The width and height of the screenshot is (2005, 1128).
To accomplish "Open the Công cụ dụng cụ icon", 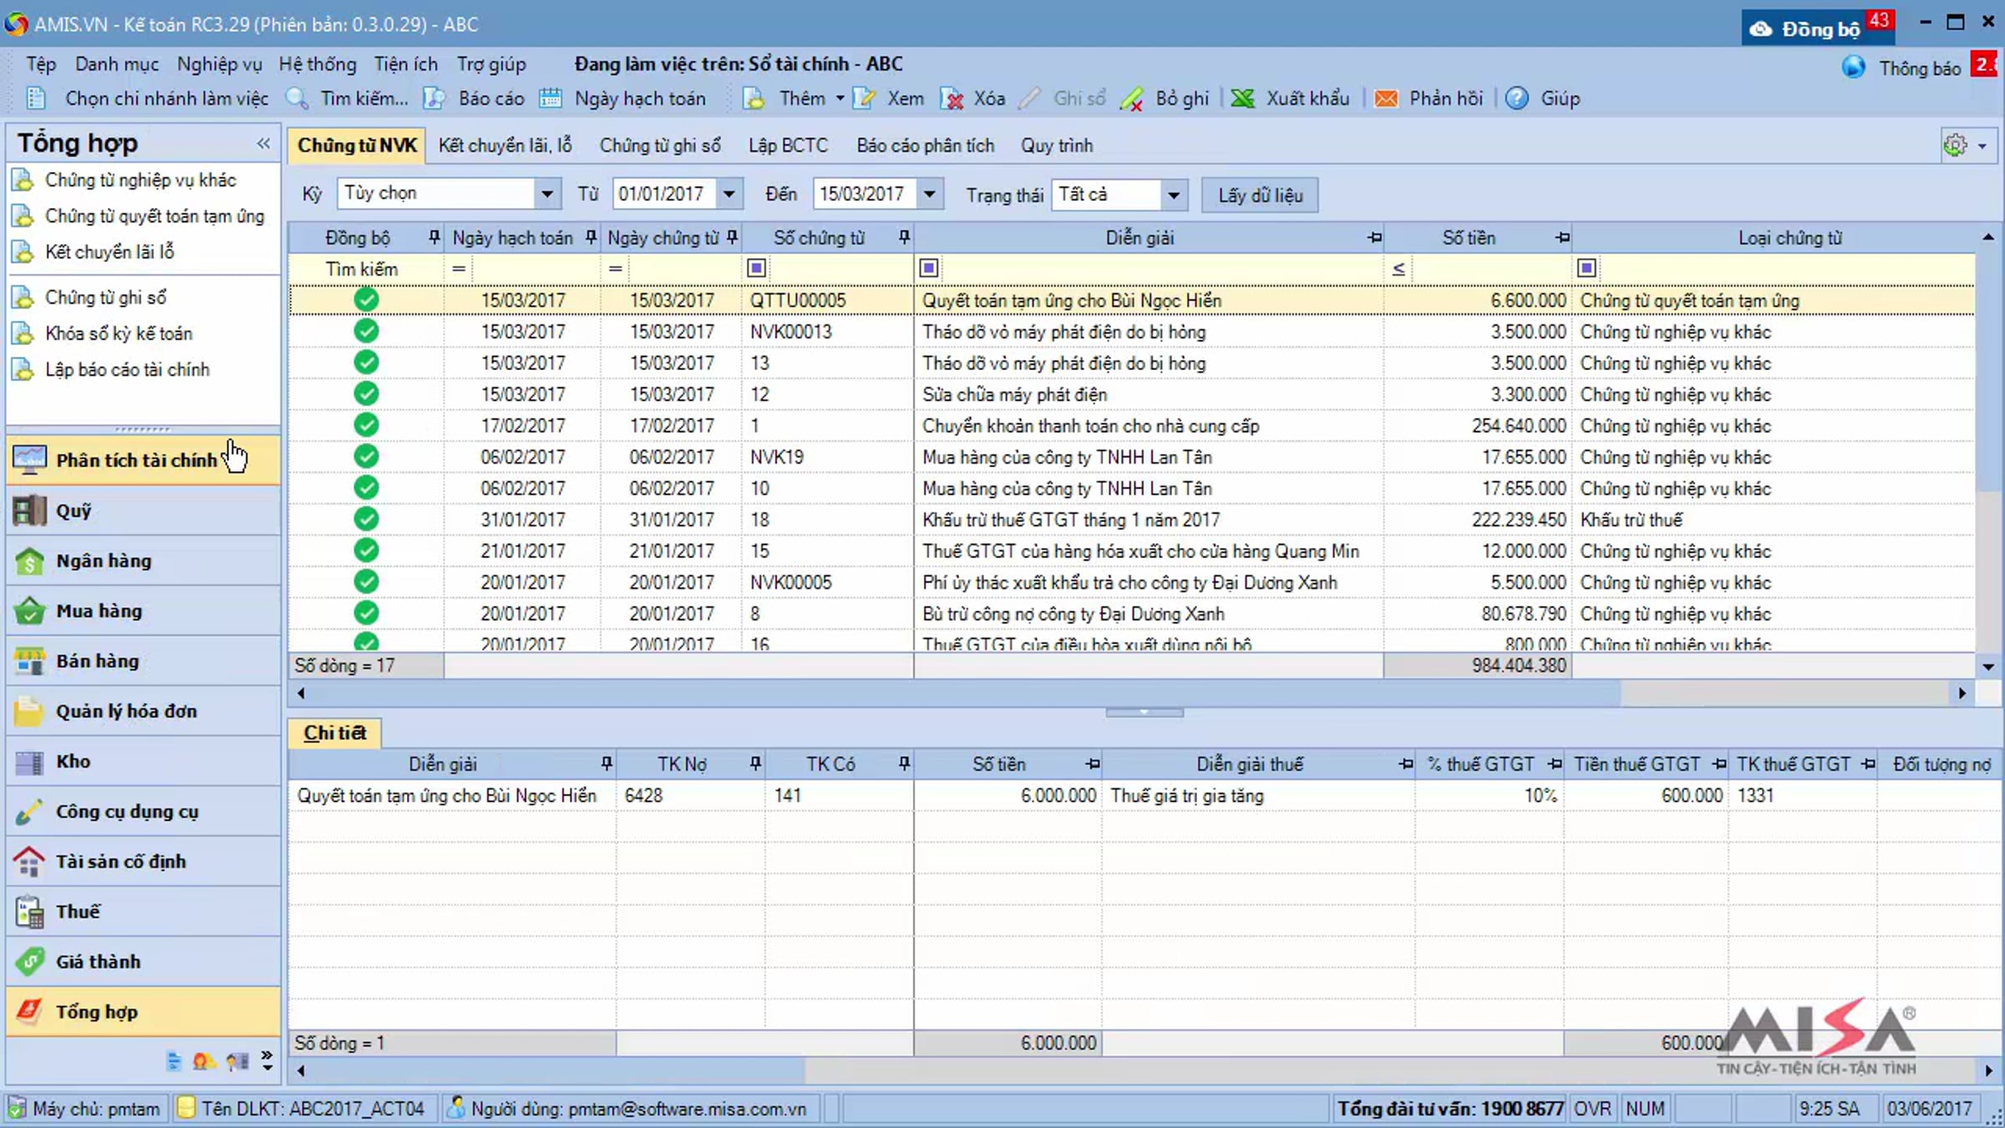I will point(29,811).
